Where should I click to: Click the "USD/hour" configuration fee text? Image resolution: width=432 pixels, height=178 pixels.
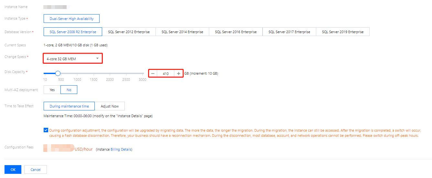(84, 149)
